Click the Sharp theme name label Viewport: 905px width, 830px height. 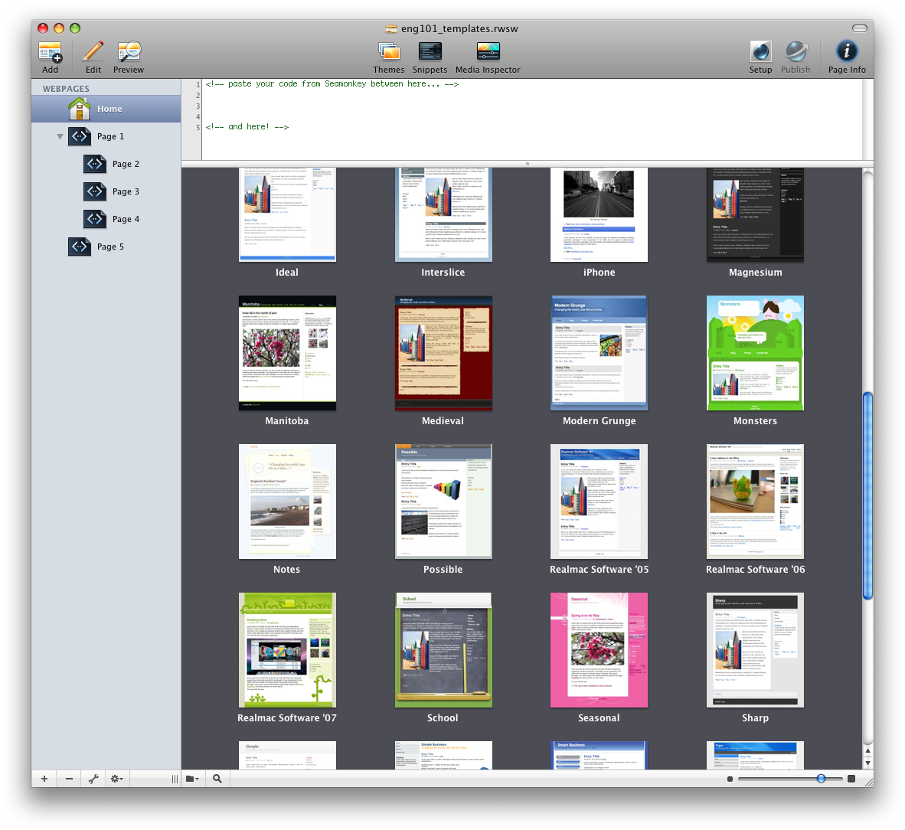[755, 718]
